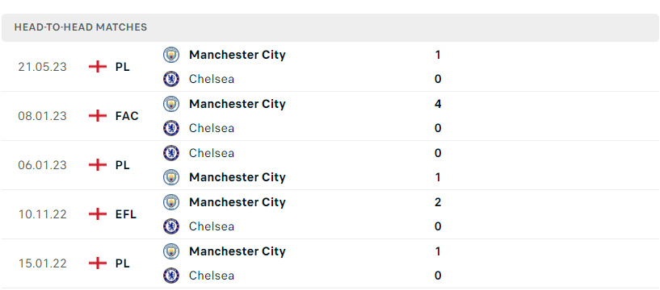Click the FAC competition label
Viewport: 660px width, 290px height.
(127, 116)
